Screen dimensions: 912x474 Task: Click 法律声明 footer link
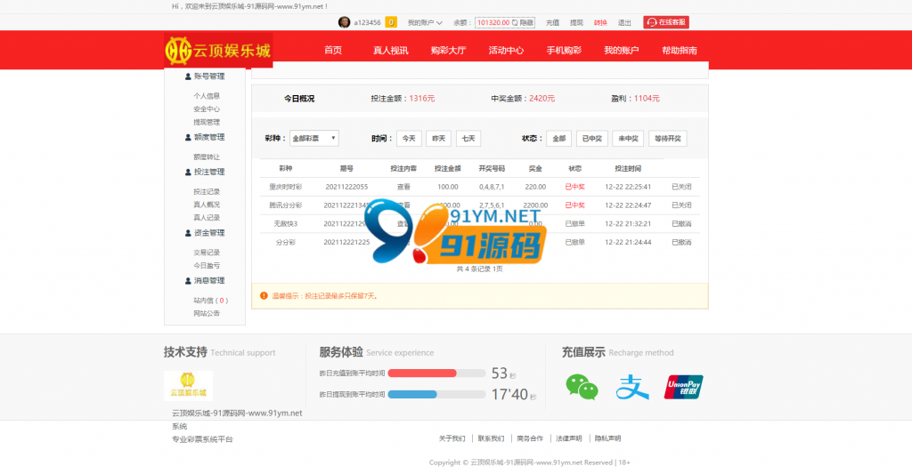569,438
